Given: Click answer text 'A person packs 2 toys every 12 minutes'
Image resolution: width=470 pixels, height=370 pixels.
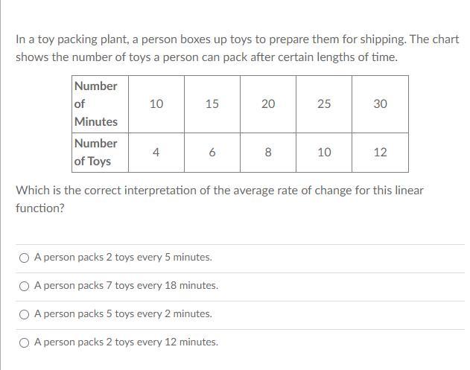Looking at the screenshot, I should (x=126, y=342).
